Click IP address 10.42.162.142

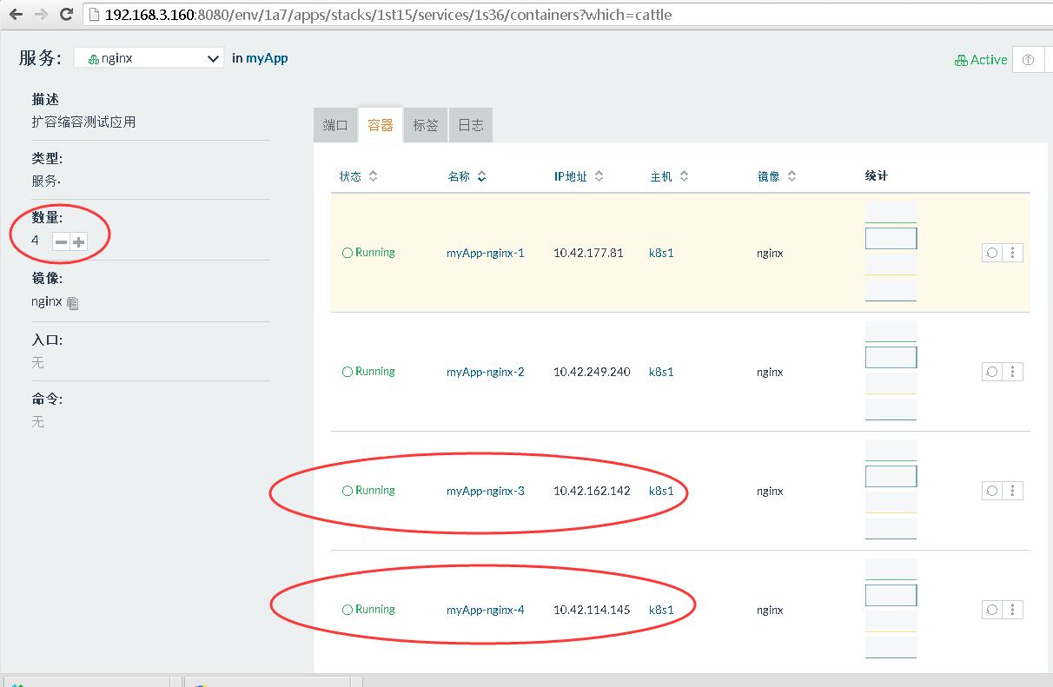[x=592, y=491]
